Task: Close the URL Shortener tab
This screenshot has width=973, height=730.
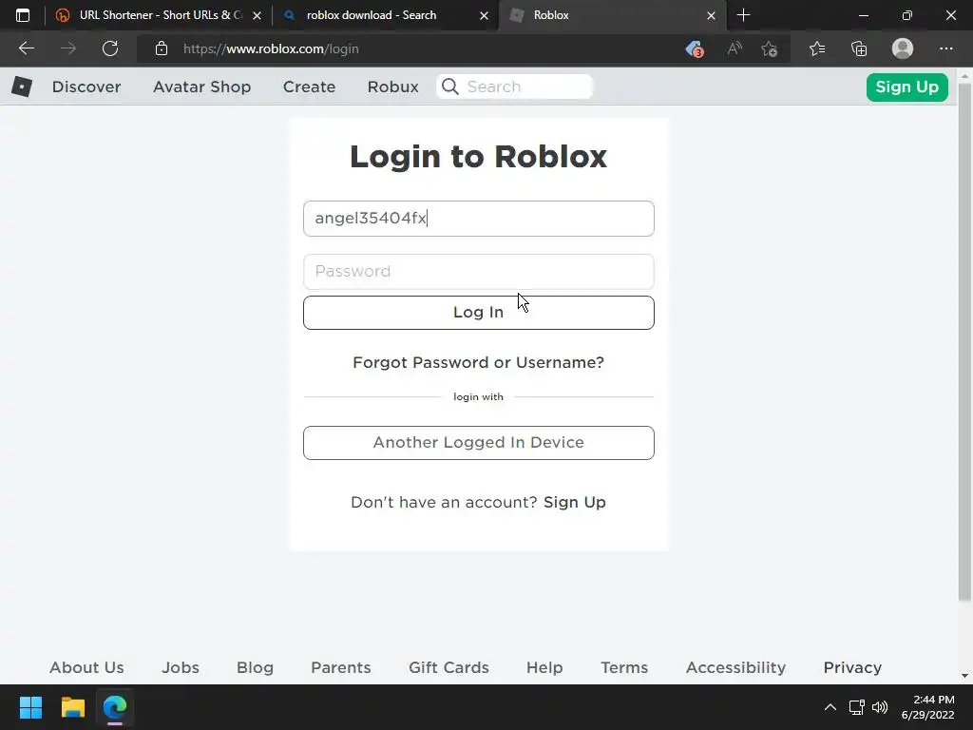Action: tap(257, 15)
